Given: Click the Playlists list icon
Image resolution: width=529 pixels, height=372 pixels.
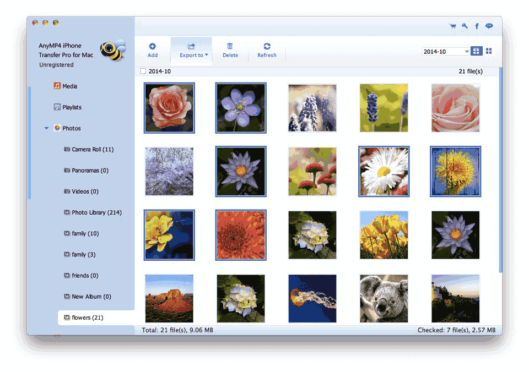Looking at the screenshot, I should pyautogui.click(x=57, y=107).
